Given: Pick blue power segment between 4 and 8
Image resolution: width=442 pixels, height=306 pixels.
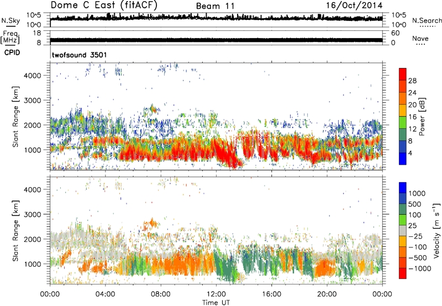Looking at the screenshot, I should 403,146.
